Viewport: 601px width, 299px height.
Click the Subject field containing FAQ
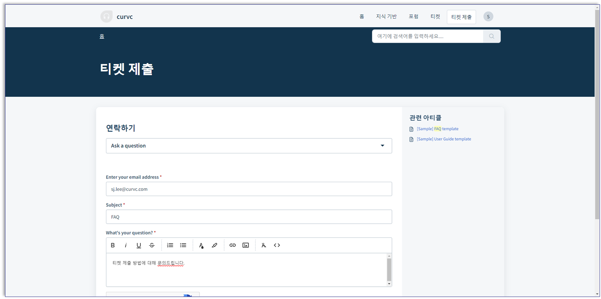pyautogui.click(x=249, y=217)
